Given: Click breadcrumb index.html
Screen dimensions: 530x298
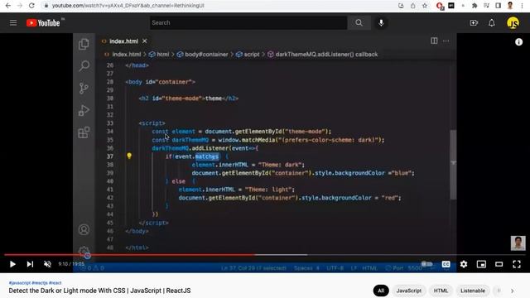Looking at the screenshot, I should 127,54.
